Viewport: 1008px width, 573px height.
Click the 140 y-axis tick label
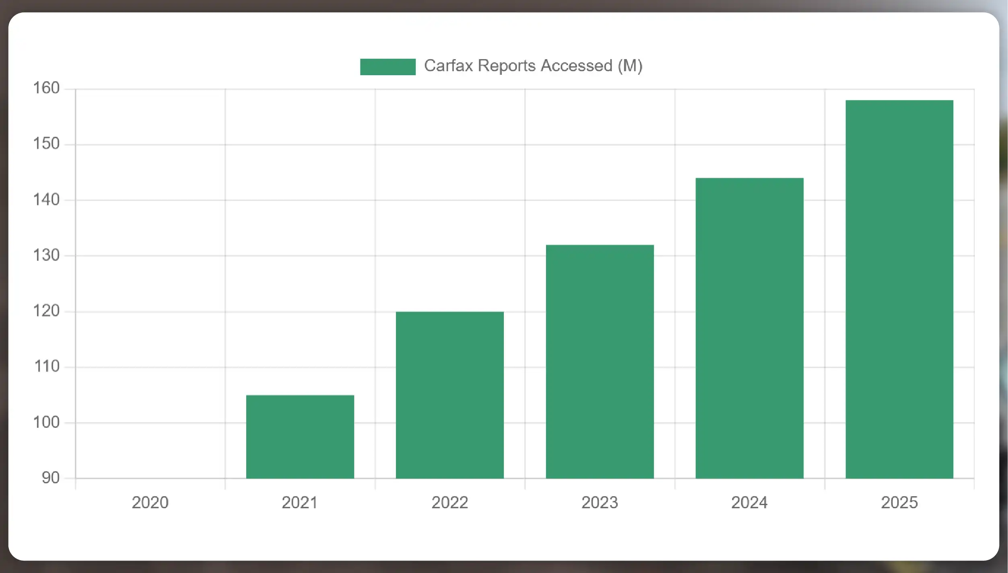coord(46,200)
